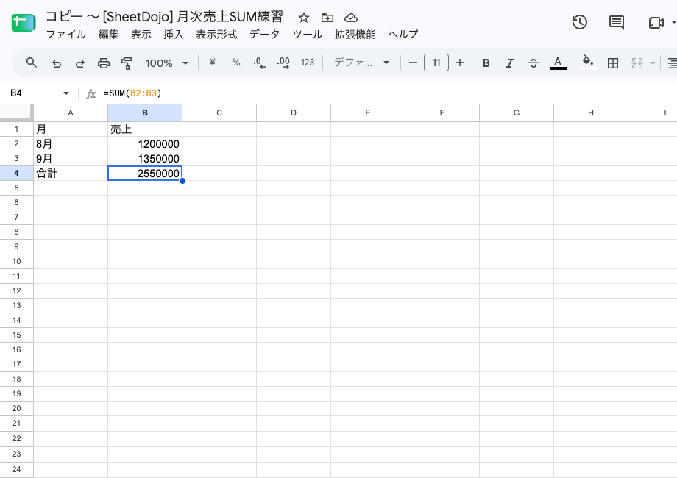677x478 pixels.
Task: Toggle strikethrough formatting
Action: [534, 63]
